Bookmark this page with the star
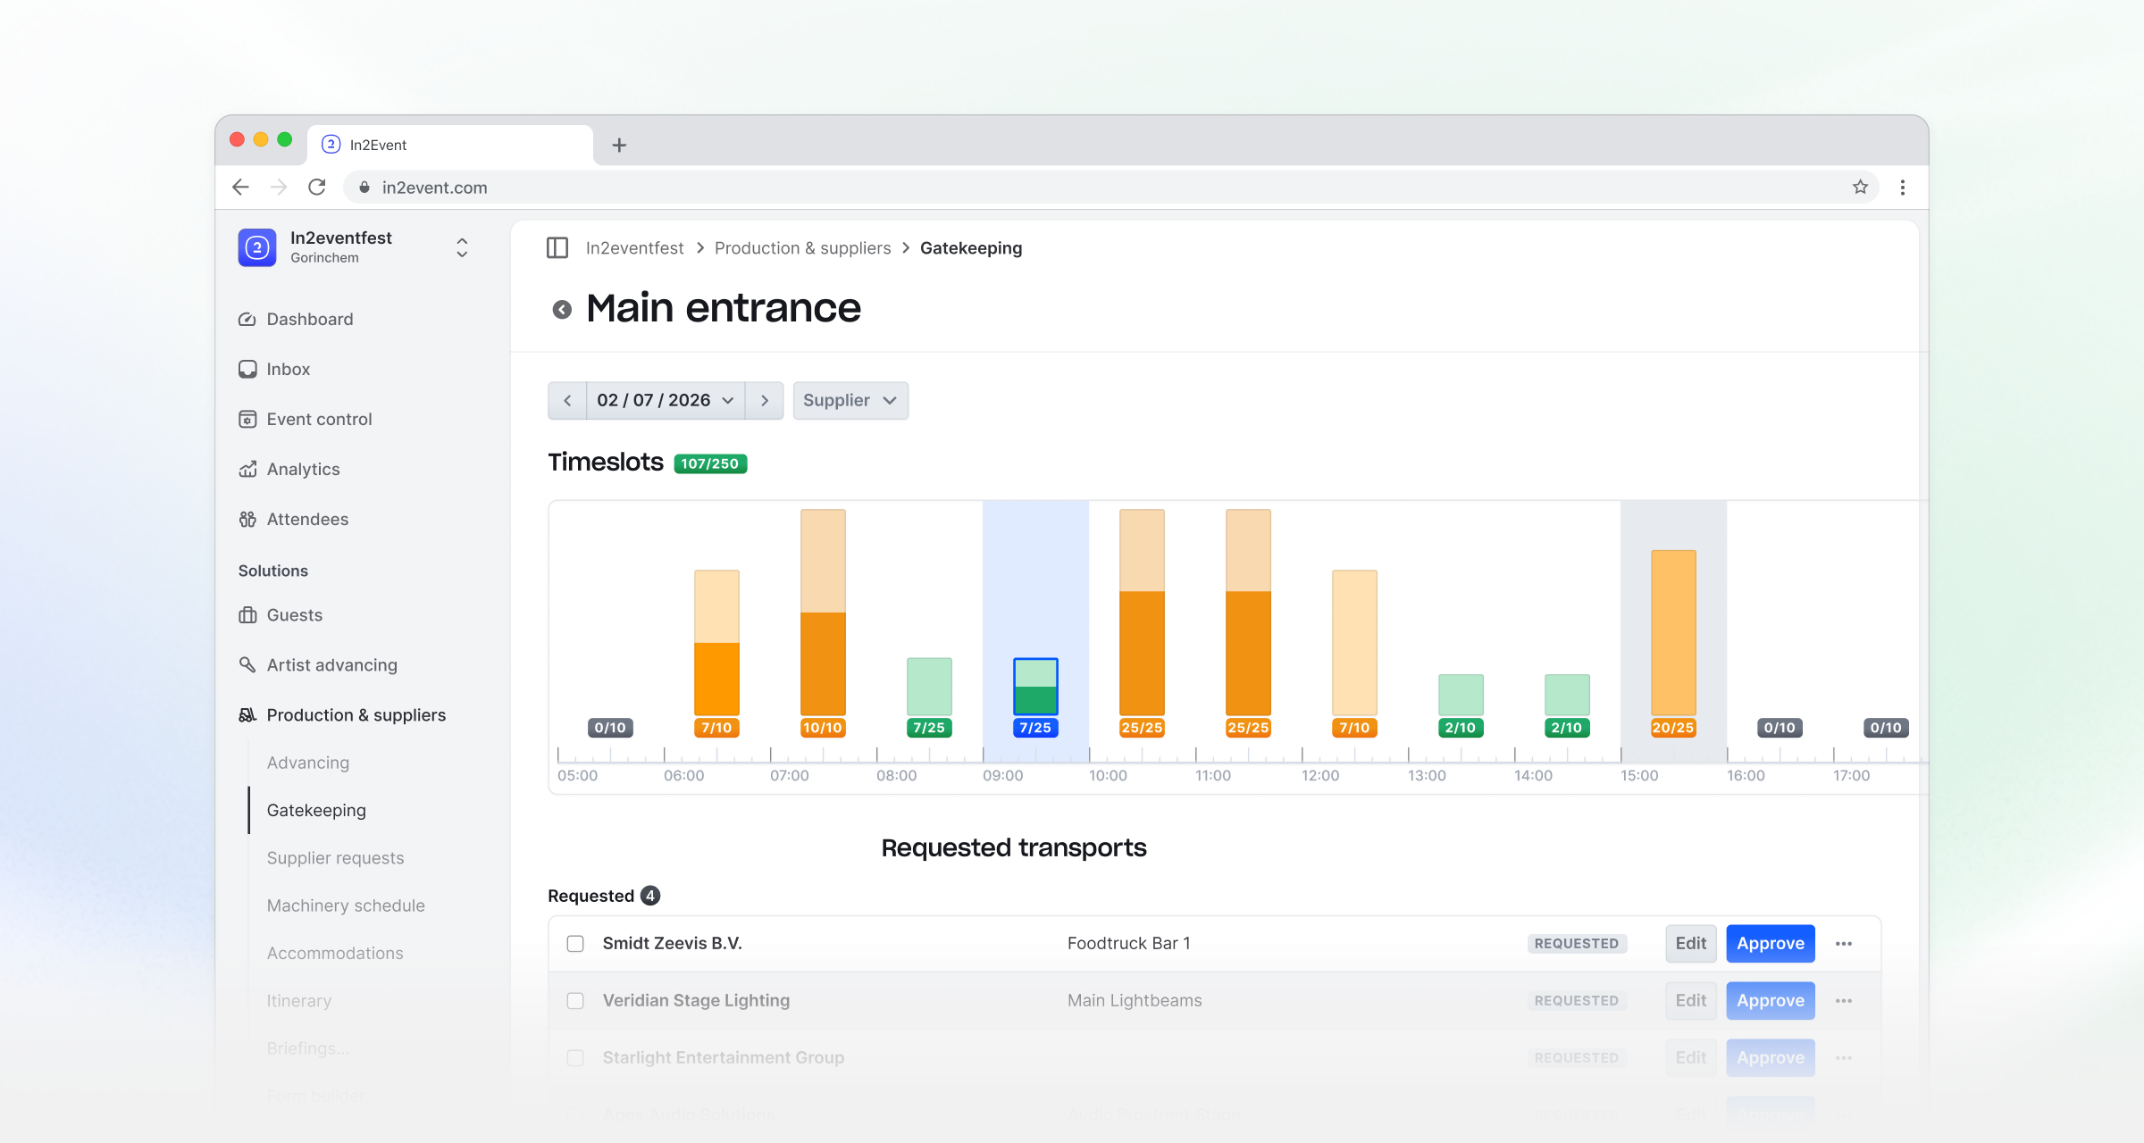This screenshot has width=2144, height=1143. (1861, 188)
